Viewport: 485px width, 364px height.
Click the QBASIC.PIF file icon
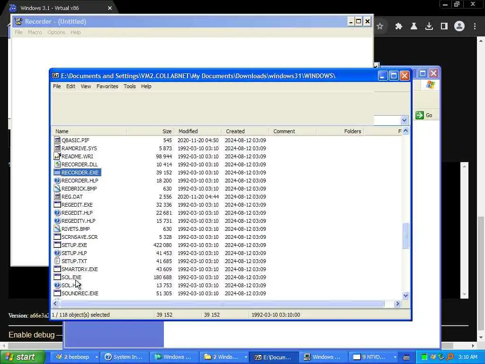pos(57,140)
